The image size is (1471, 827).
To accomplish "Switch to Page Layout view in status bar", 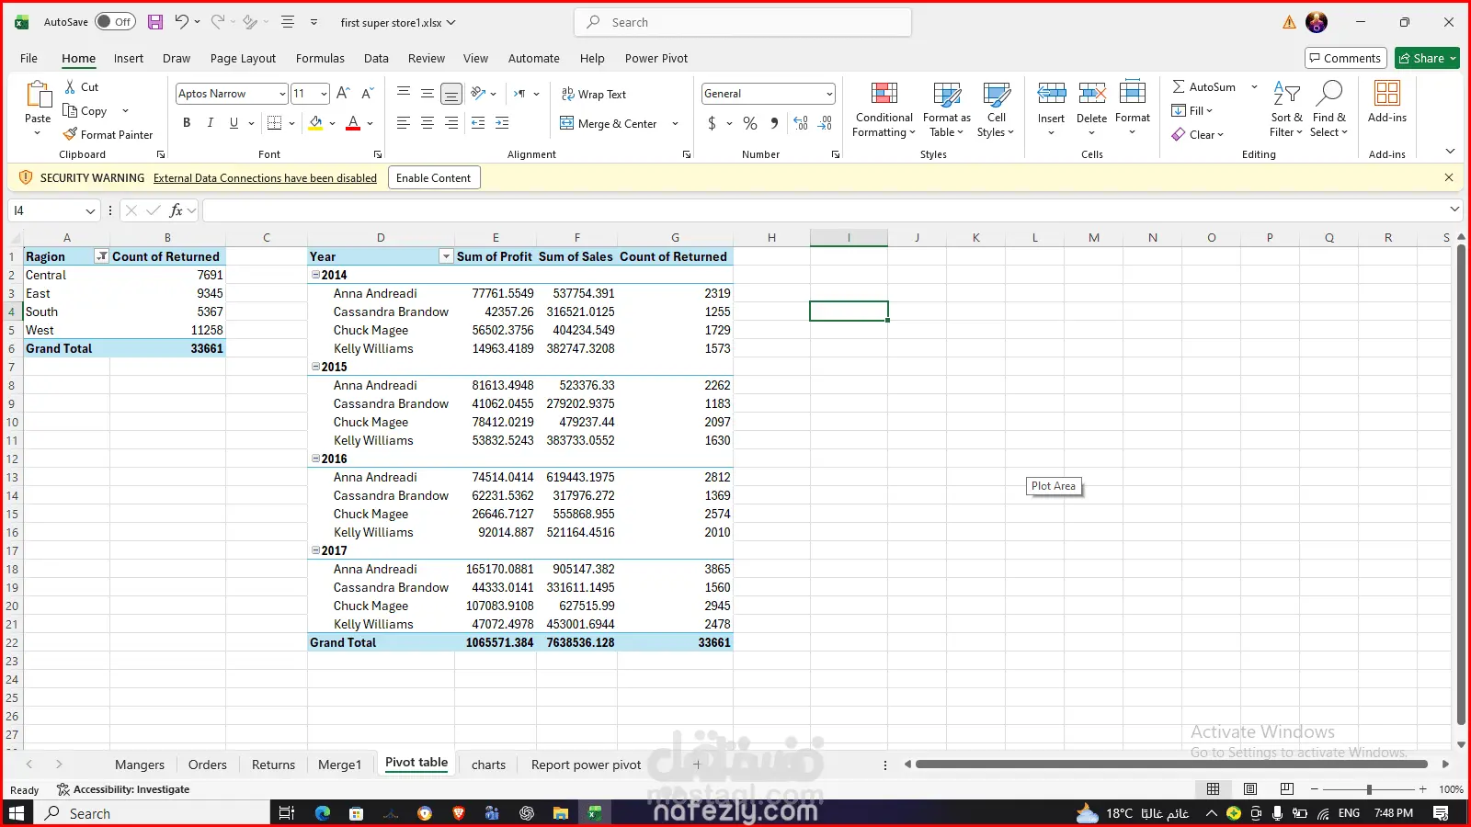I will tap(1250, 789).
